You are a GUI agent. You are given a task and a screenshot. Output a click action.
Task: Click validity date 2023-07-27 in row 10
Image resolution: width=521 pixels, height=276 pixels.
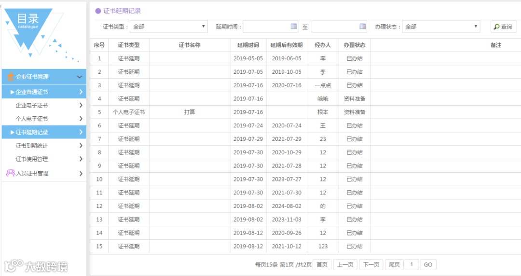(x=287, y=179)
